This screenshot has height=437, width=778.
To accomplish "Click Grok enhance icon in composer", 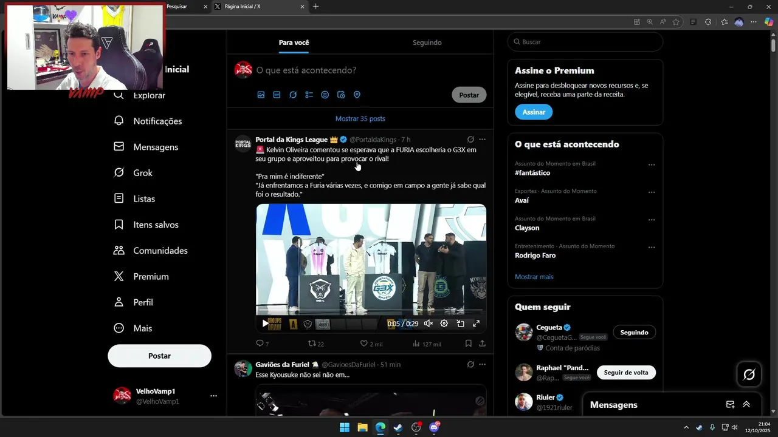I will click(293, 95).
